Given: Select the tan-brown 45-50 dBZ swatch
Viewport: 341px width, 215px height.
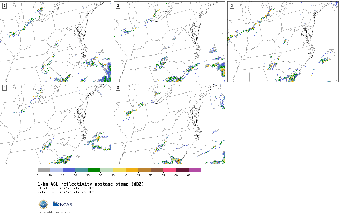Looking at the screenshot, I should [x=144, y=170].
